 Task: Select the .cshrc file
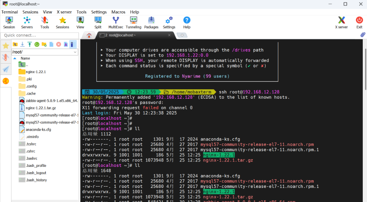27,151
